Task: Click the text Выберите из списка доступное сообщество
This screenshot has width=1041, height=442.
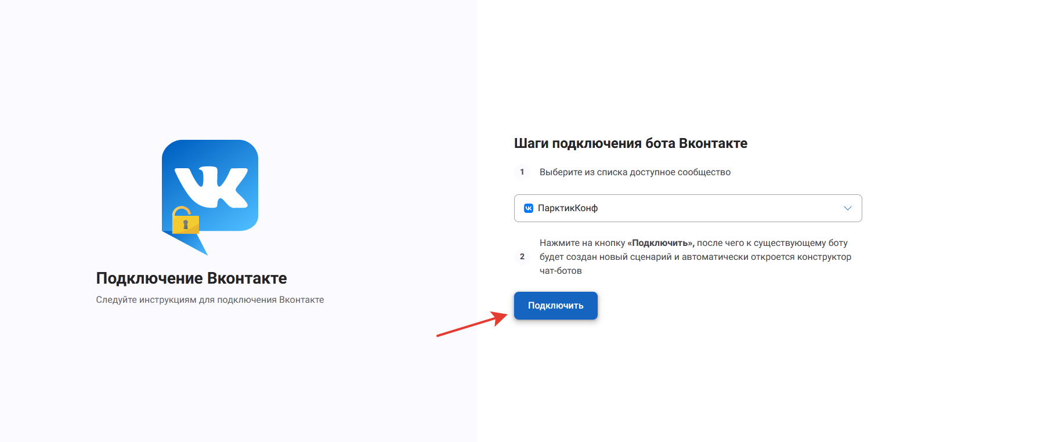Action: point(635,172)
